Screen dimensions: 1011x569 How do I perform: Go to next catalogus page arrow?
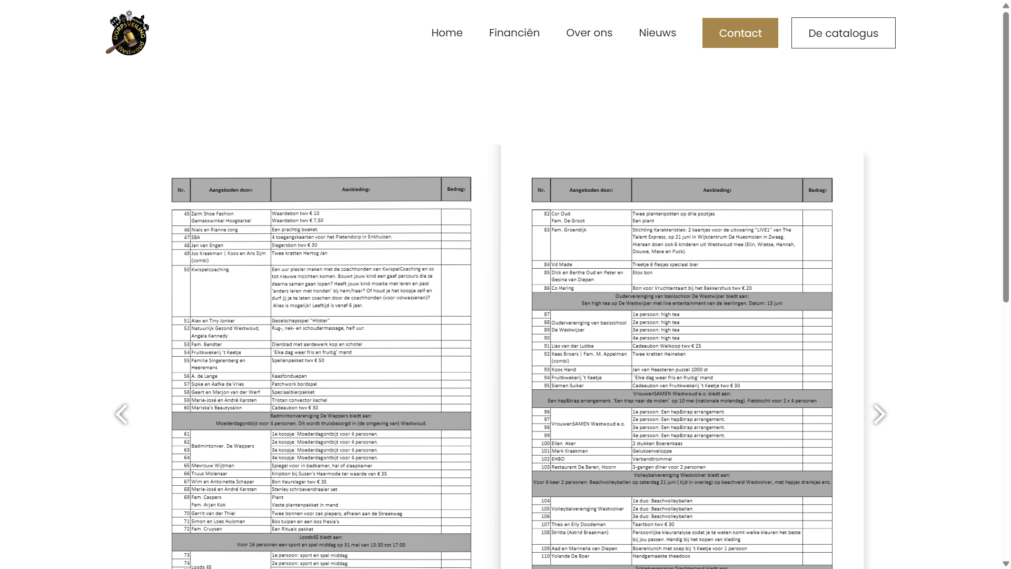coord(879,414)
